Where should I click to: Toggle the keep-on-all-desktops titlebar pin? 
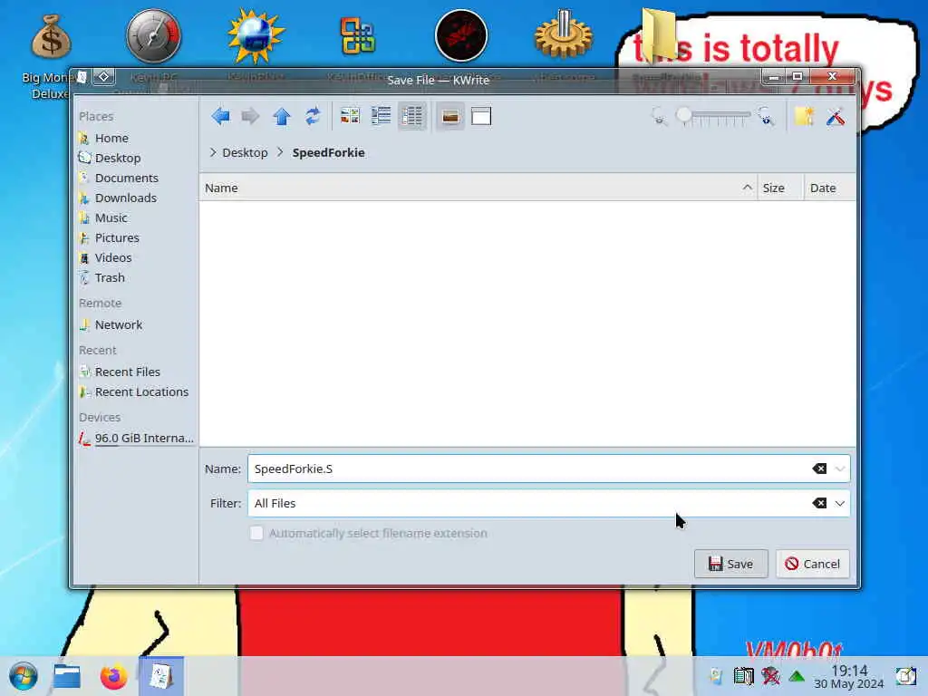click(103, 77)
